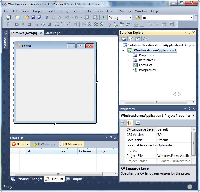
Task: Expand the Properties node in Solution Explorer
Action: click(x=128, y=55)
